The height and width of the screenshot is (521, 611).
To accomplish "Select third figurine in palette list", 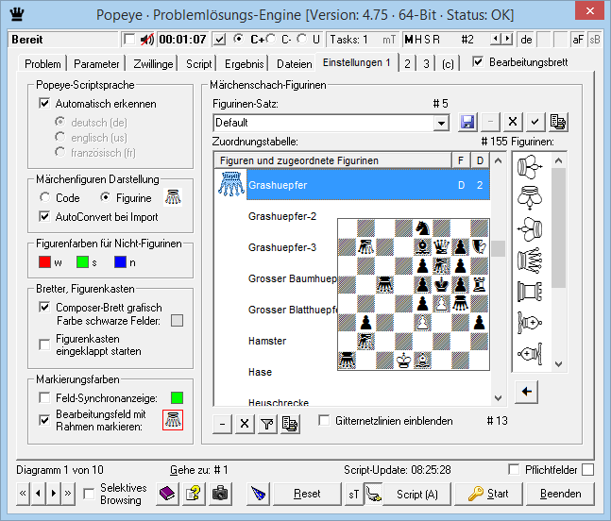I will (x=530, y=229).
